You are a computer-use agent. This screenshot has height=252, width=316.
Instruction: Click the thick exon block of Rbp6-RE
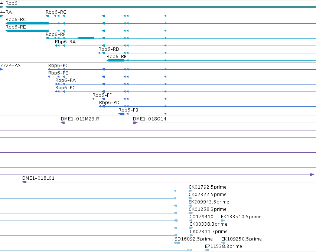(27, 31)
